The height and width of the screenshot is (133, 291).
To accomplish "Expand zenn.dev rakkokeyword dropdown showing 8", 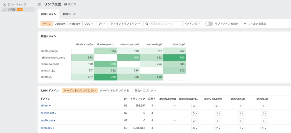I will click(x=195, y=128).
